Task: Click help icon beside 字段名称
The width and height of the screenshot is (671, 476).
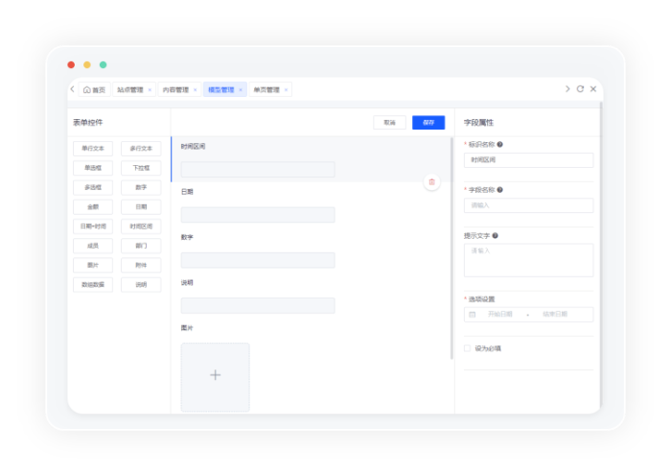Action: [x=500, y=189]
